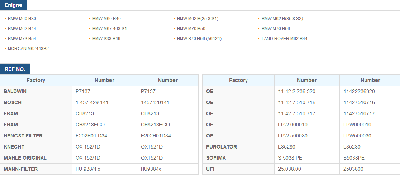
Task: Click the S5038PE cell
Action: (x=370, y=158)
